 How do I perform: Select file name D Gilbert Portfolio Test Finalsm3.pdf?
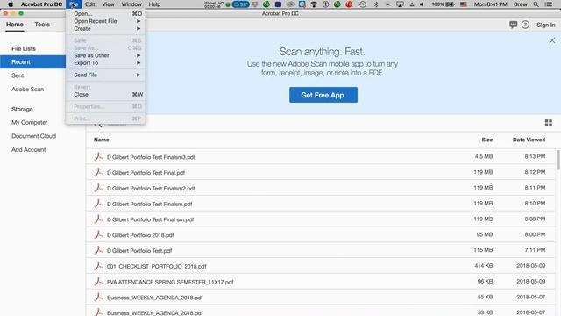151,157
